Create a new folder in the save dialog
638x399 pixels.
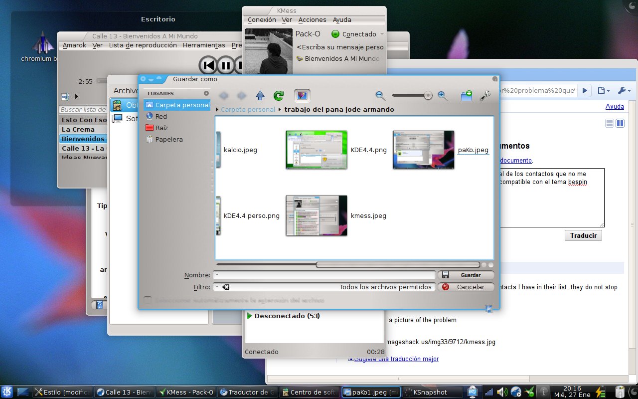467,96
